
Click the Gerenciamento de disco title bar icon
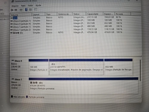[x=13, y=1]
